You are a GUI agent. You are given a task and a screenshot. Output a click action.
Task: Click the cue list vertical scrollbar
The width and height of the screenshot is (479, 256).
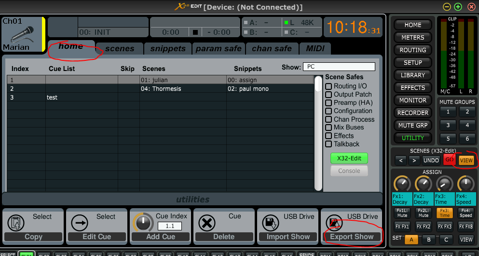click(318, 133)
